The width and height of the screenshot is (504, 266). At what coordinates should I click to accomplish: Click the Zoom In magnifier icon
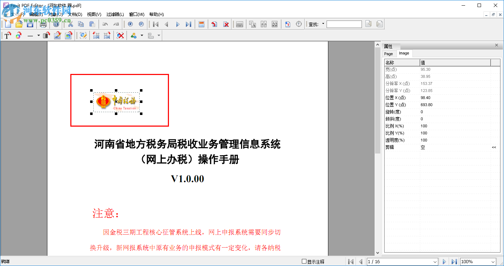point(130,24)
